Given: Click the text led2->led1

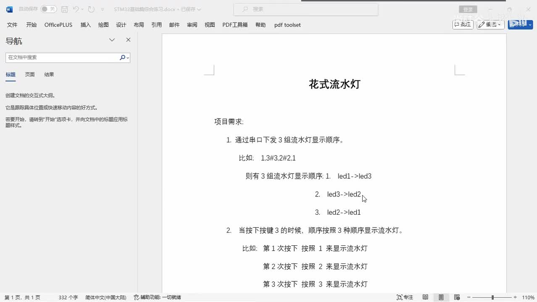Looking at the screenshot, I should pos(344,212).
